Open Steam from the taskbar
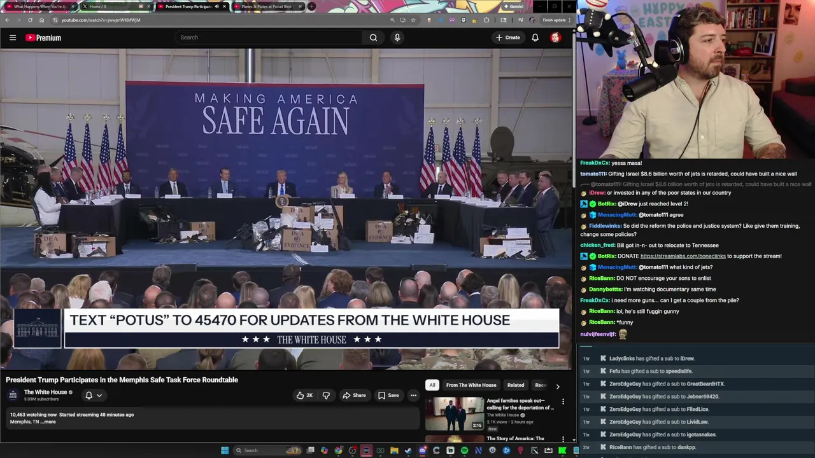 click(x=408, y=450)
